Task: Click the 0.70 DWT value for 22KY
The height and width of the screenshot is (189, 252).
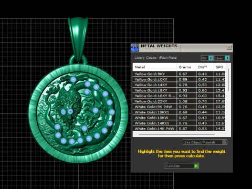Action: pos(203,101)
